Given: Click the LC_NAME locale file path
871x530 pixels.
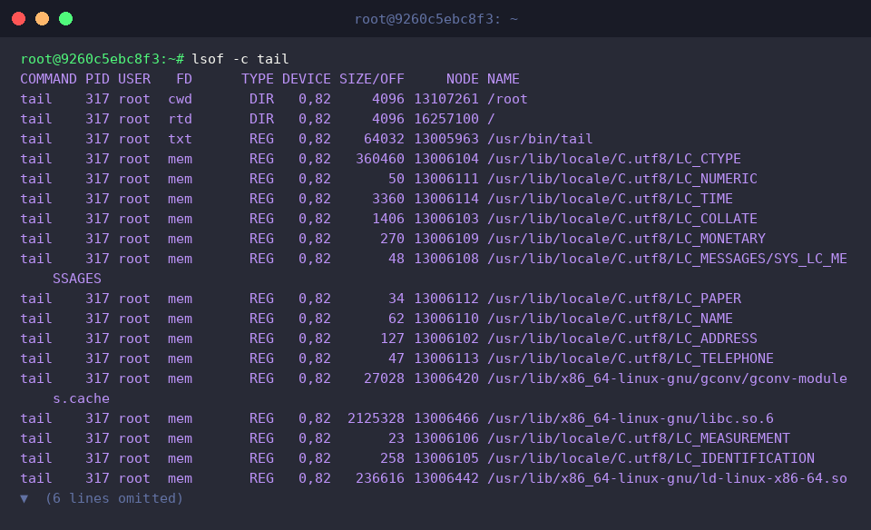Looking at the screenshot, I should pos(610,319).
